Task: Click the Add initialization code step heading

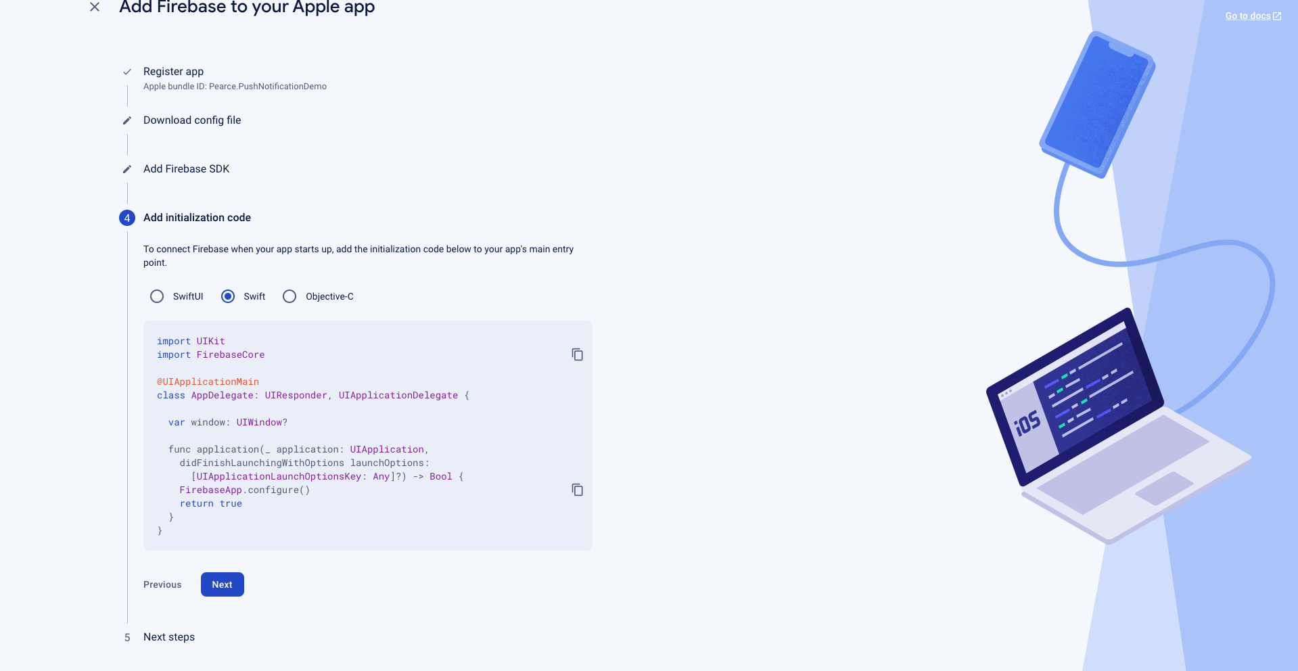Action: tap(197, 218)
